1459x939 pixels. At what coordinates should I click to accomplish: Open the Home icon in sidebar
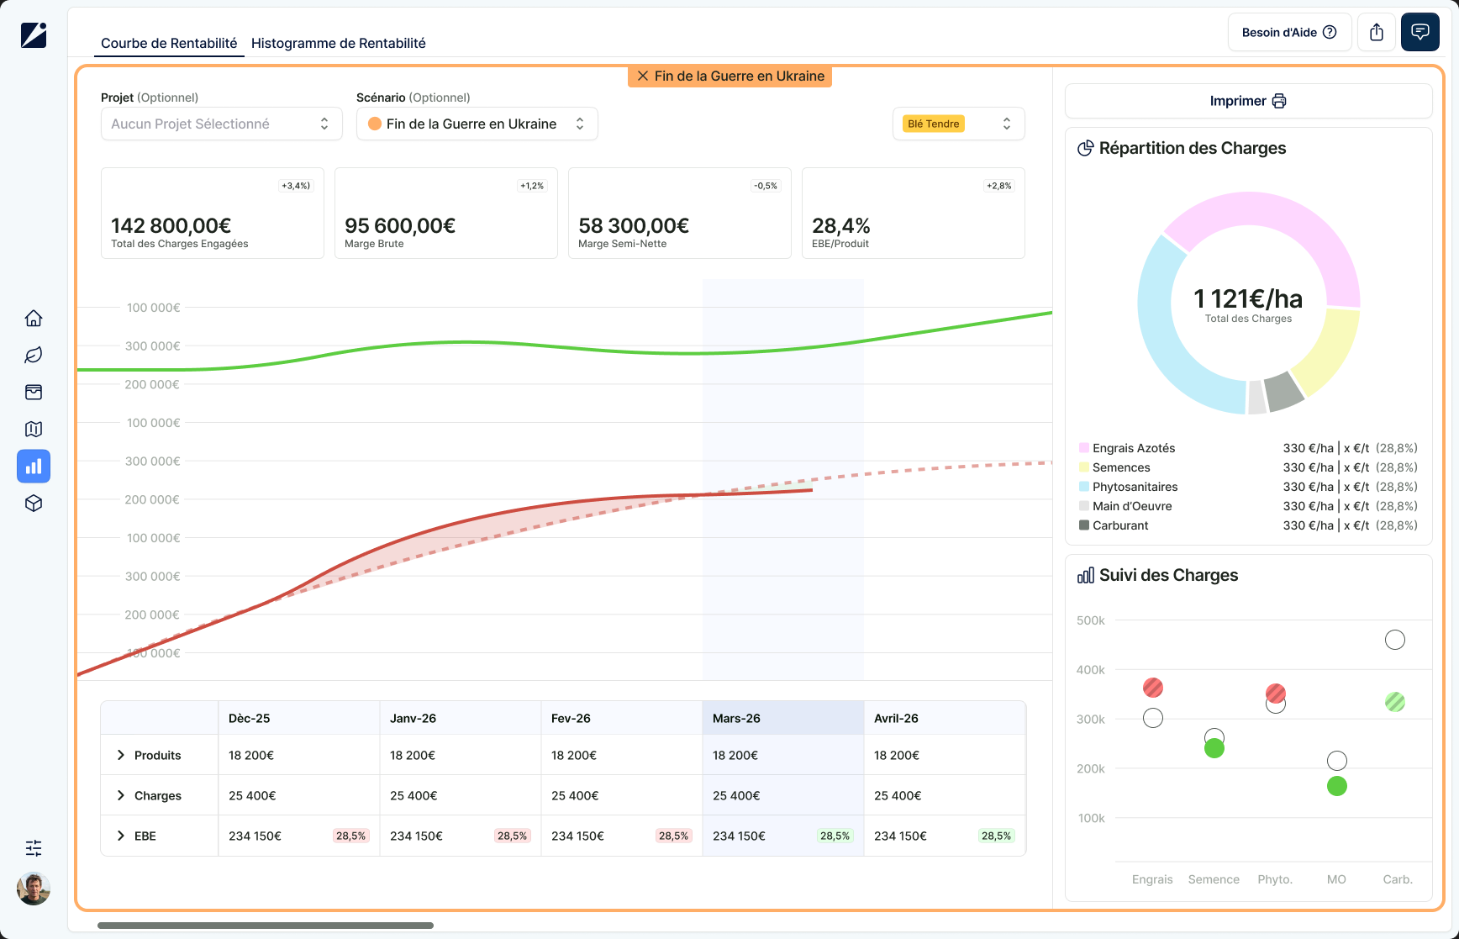[34, 318]
